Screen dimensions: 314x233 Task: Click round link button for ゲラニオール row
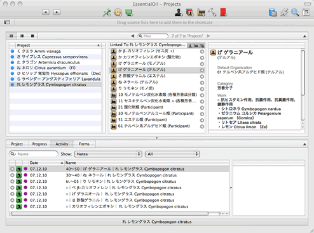(x=202, y=64)
